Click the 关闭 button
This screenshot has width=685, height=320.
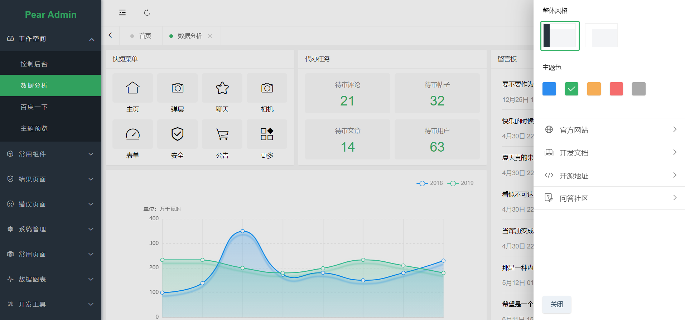(x=556, y=304)
